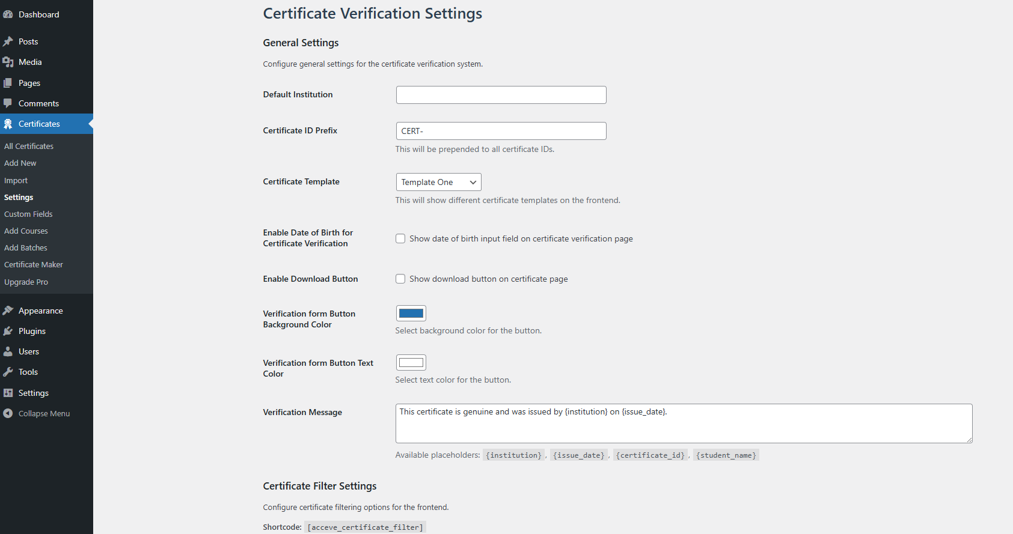The image size is (1013, 534).
Task: Click the Pages icon in sidebar
Action: click(x=8, y=83)
